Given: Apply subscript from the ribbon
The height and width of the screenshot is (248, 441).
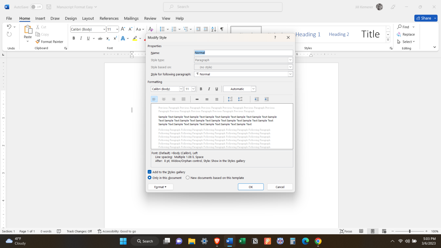Looking at the screenshot, I should pos(108,38).
